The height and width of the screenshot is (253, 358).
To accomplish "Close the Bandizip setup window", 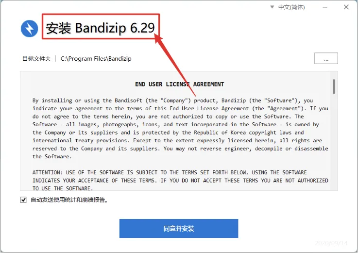I will coord(346,7).
